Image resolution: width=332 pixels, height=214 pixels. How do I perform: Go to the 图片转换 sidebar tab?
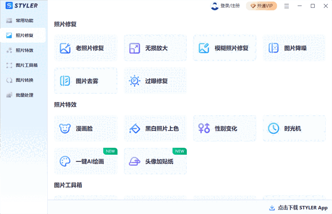(x=23, y=80)
